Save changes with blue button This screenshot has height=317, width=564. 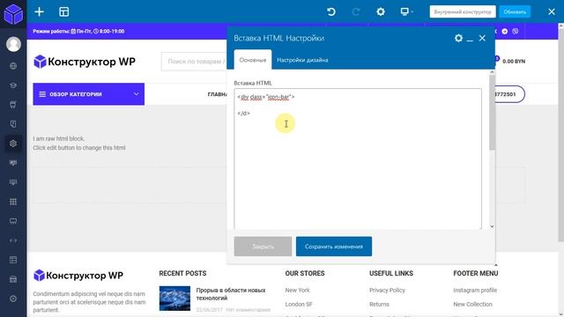tap(334, 247)
